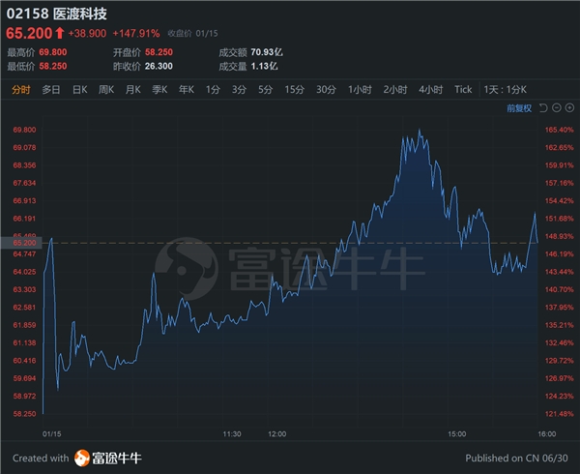Open the Tick view
The image size is (580, 474).
click(463, 90)
